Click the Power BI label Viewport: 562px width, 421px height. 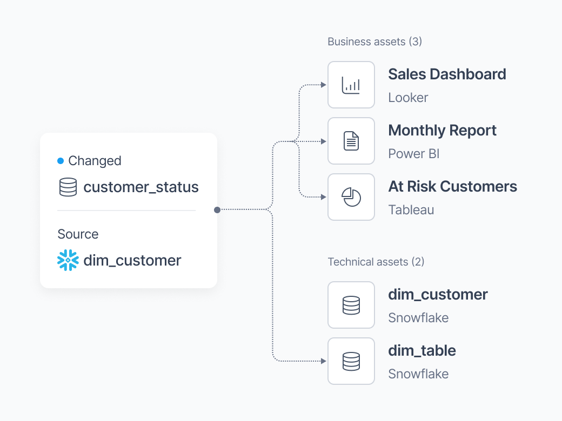414,154
